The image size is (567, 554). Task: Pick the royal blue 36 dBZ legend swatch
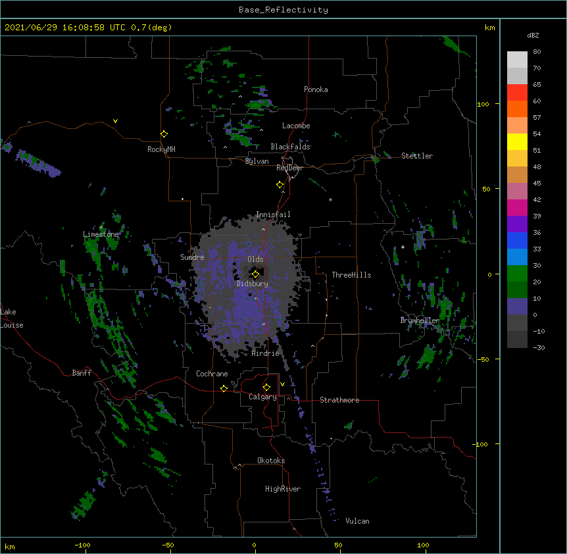(517, 240)
